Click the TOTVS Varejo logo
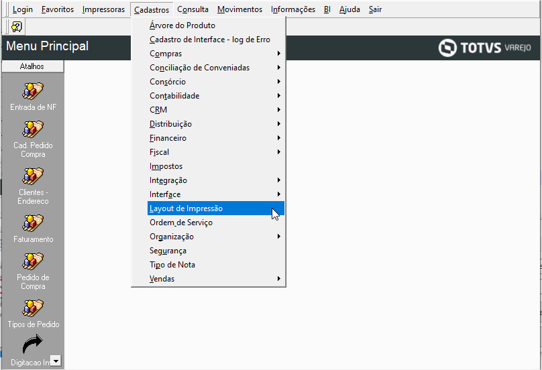Image resolution: width=542 pixels, height=370 pixels. pos(484,48)
